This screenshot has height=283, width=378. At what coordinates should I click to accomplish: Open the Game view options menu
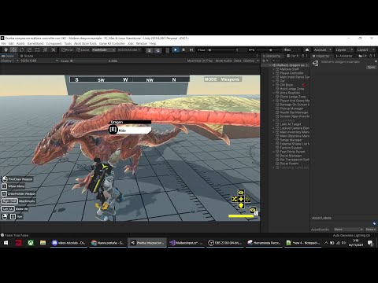(x=257, y=56)
